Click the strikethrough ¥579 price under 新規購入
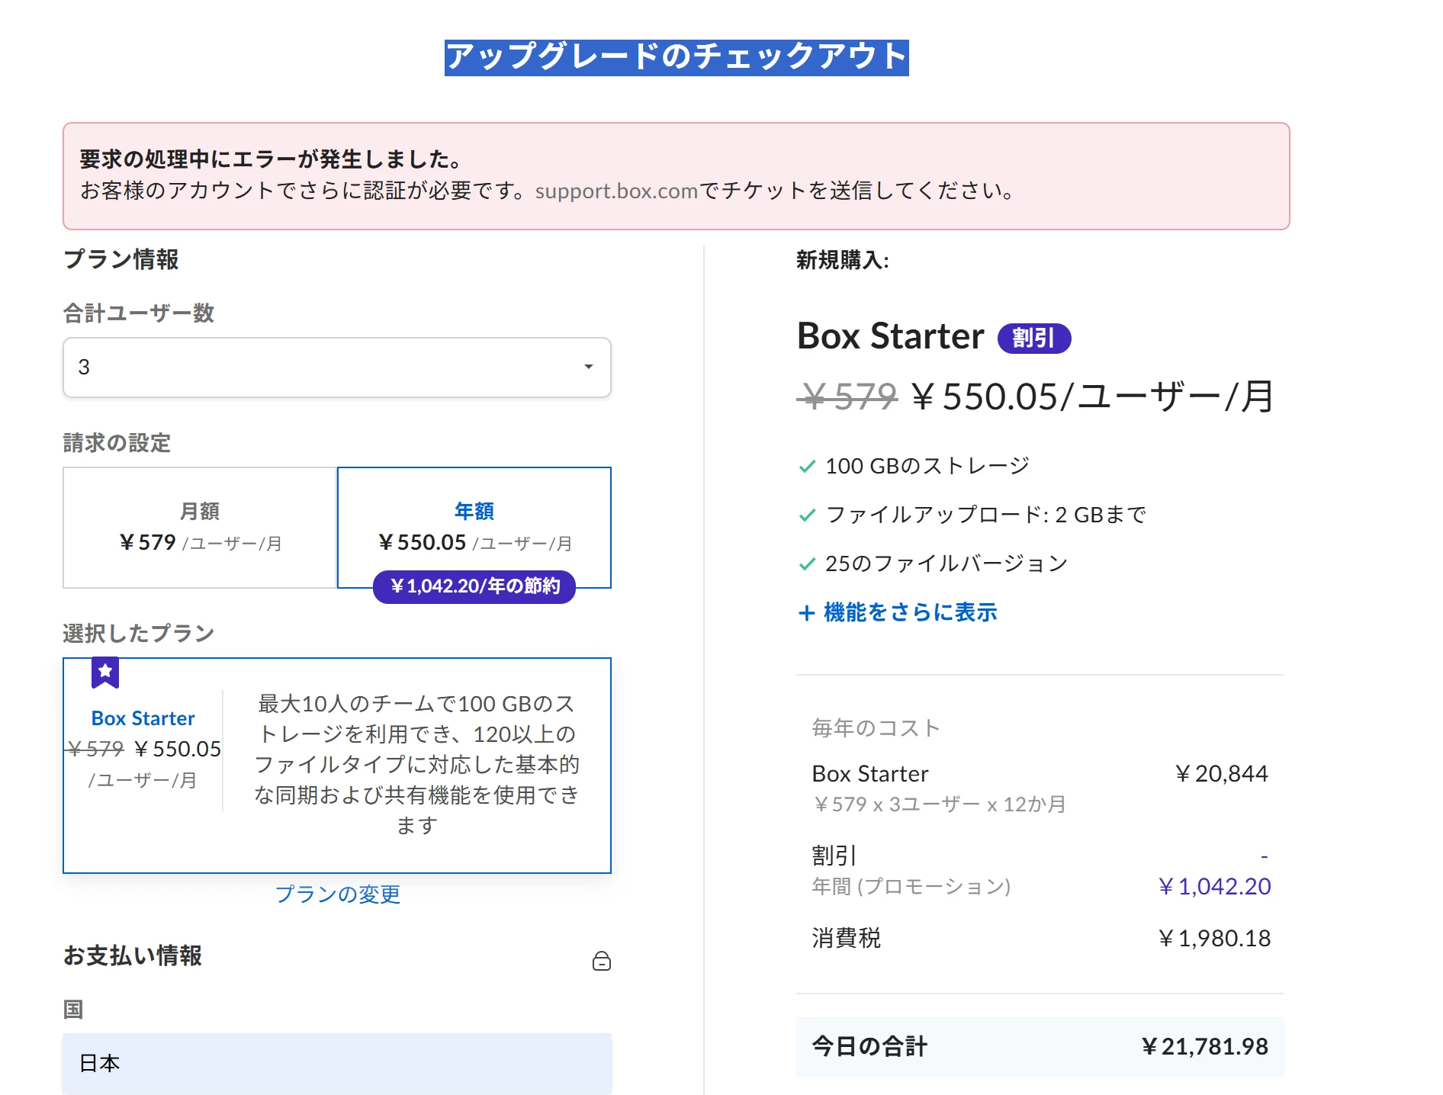This screenshot has height=1095, width=1443. 848,397
